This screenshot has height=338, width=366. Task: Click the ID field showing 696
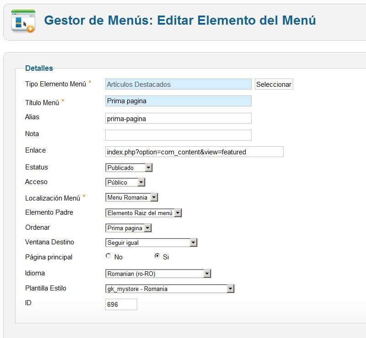pos(121,305)
